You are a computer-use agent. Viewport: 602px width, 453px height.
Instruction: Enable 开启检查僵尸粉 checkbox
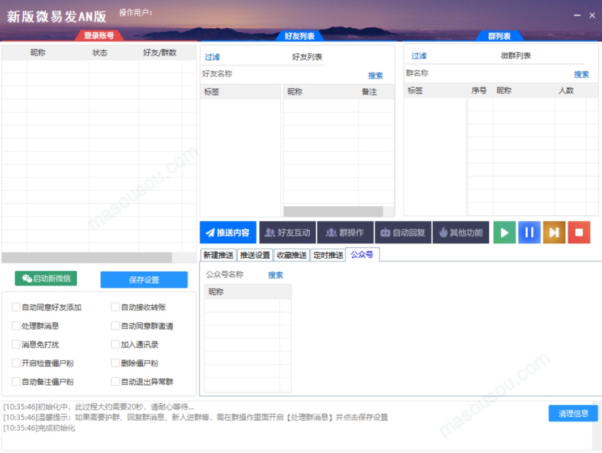click(16, 363)
